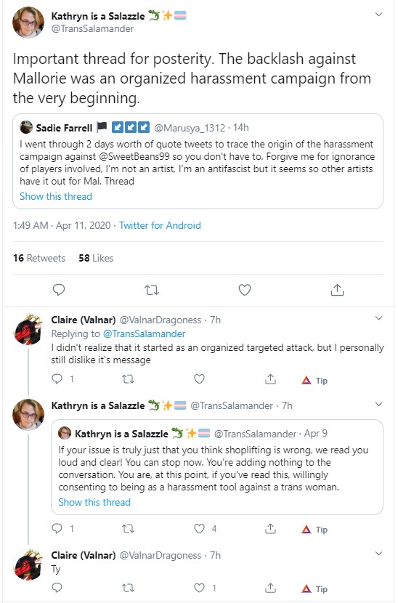The width and height of the screenshot is (398, 603).
Task: Reply to Claire's "Ty" tweet
Action: [x=57, y=588]
